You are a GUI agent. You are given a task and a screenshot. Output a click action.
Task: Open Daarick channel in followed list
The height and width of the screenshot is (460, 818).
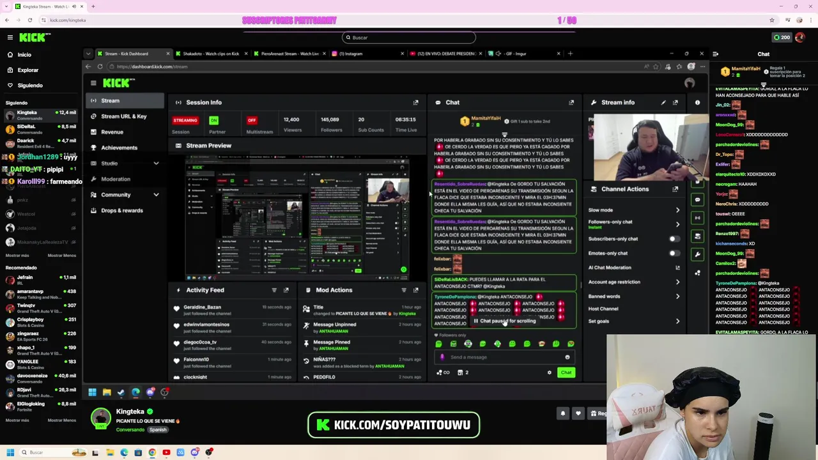pyautogui.click(x=40, y=143)
